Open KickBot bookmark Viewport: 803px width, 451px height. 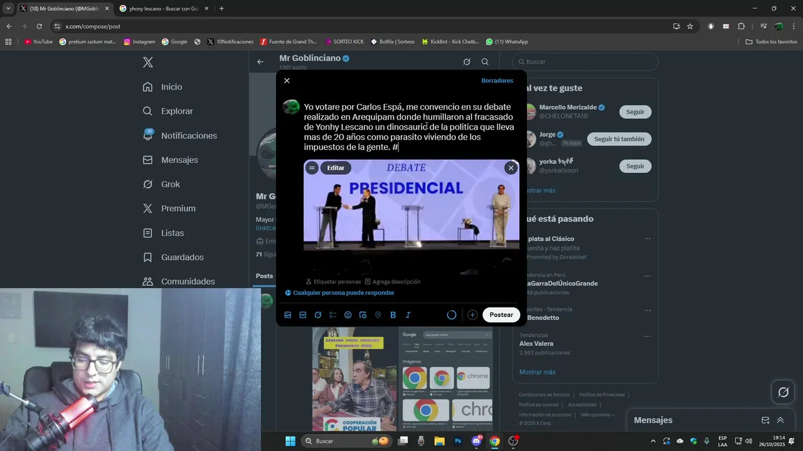point(450,42)
